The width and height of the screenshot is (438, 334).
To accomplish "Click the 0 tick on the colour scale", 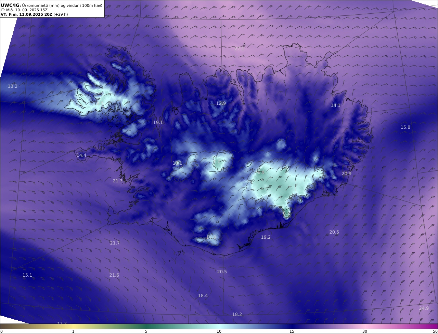I will (x=1, y=331).
